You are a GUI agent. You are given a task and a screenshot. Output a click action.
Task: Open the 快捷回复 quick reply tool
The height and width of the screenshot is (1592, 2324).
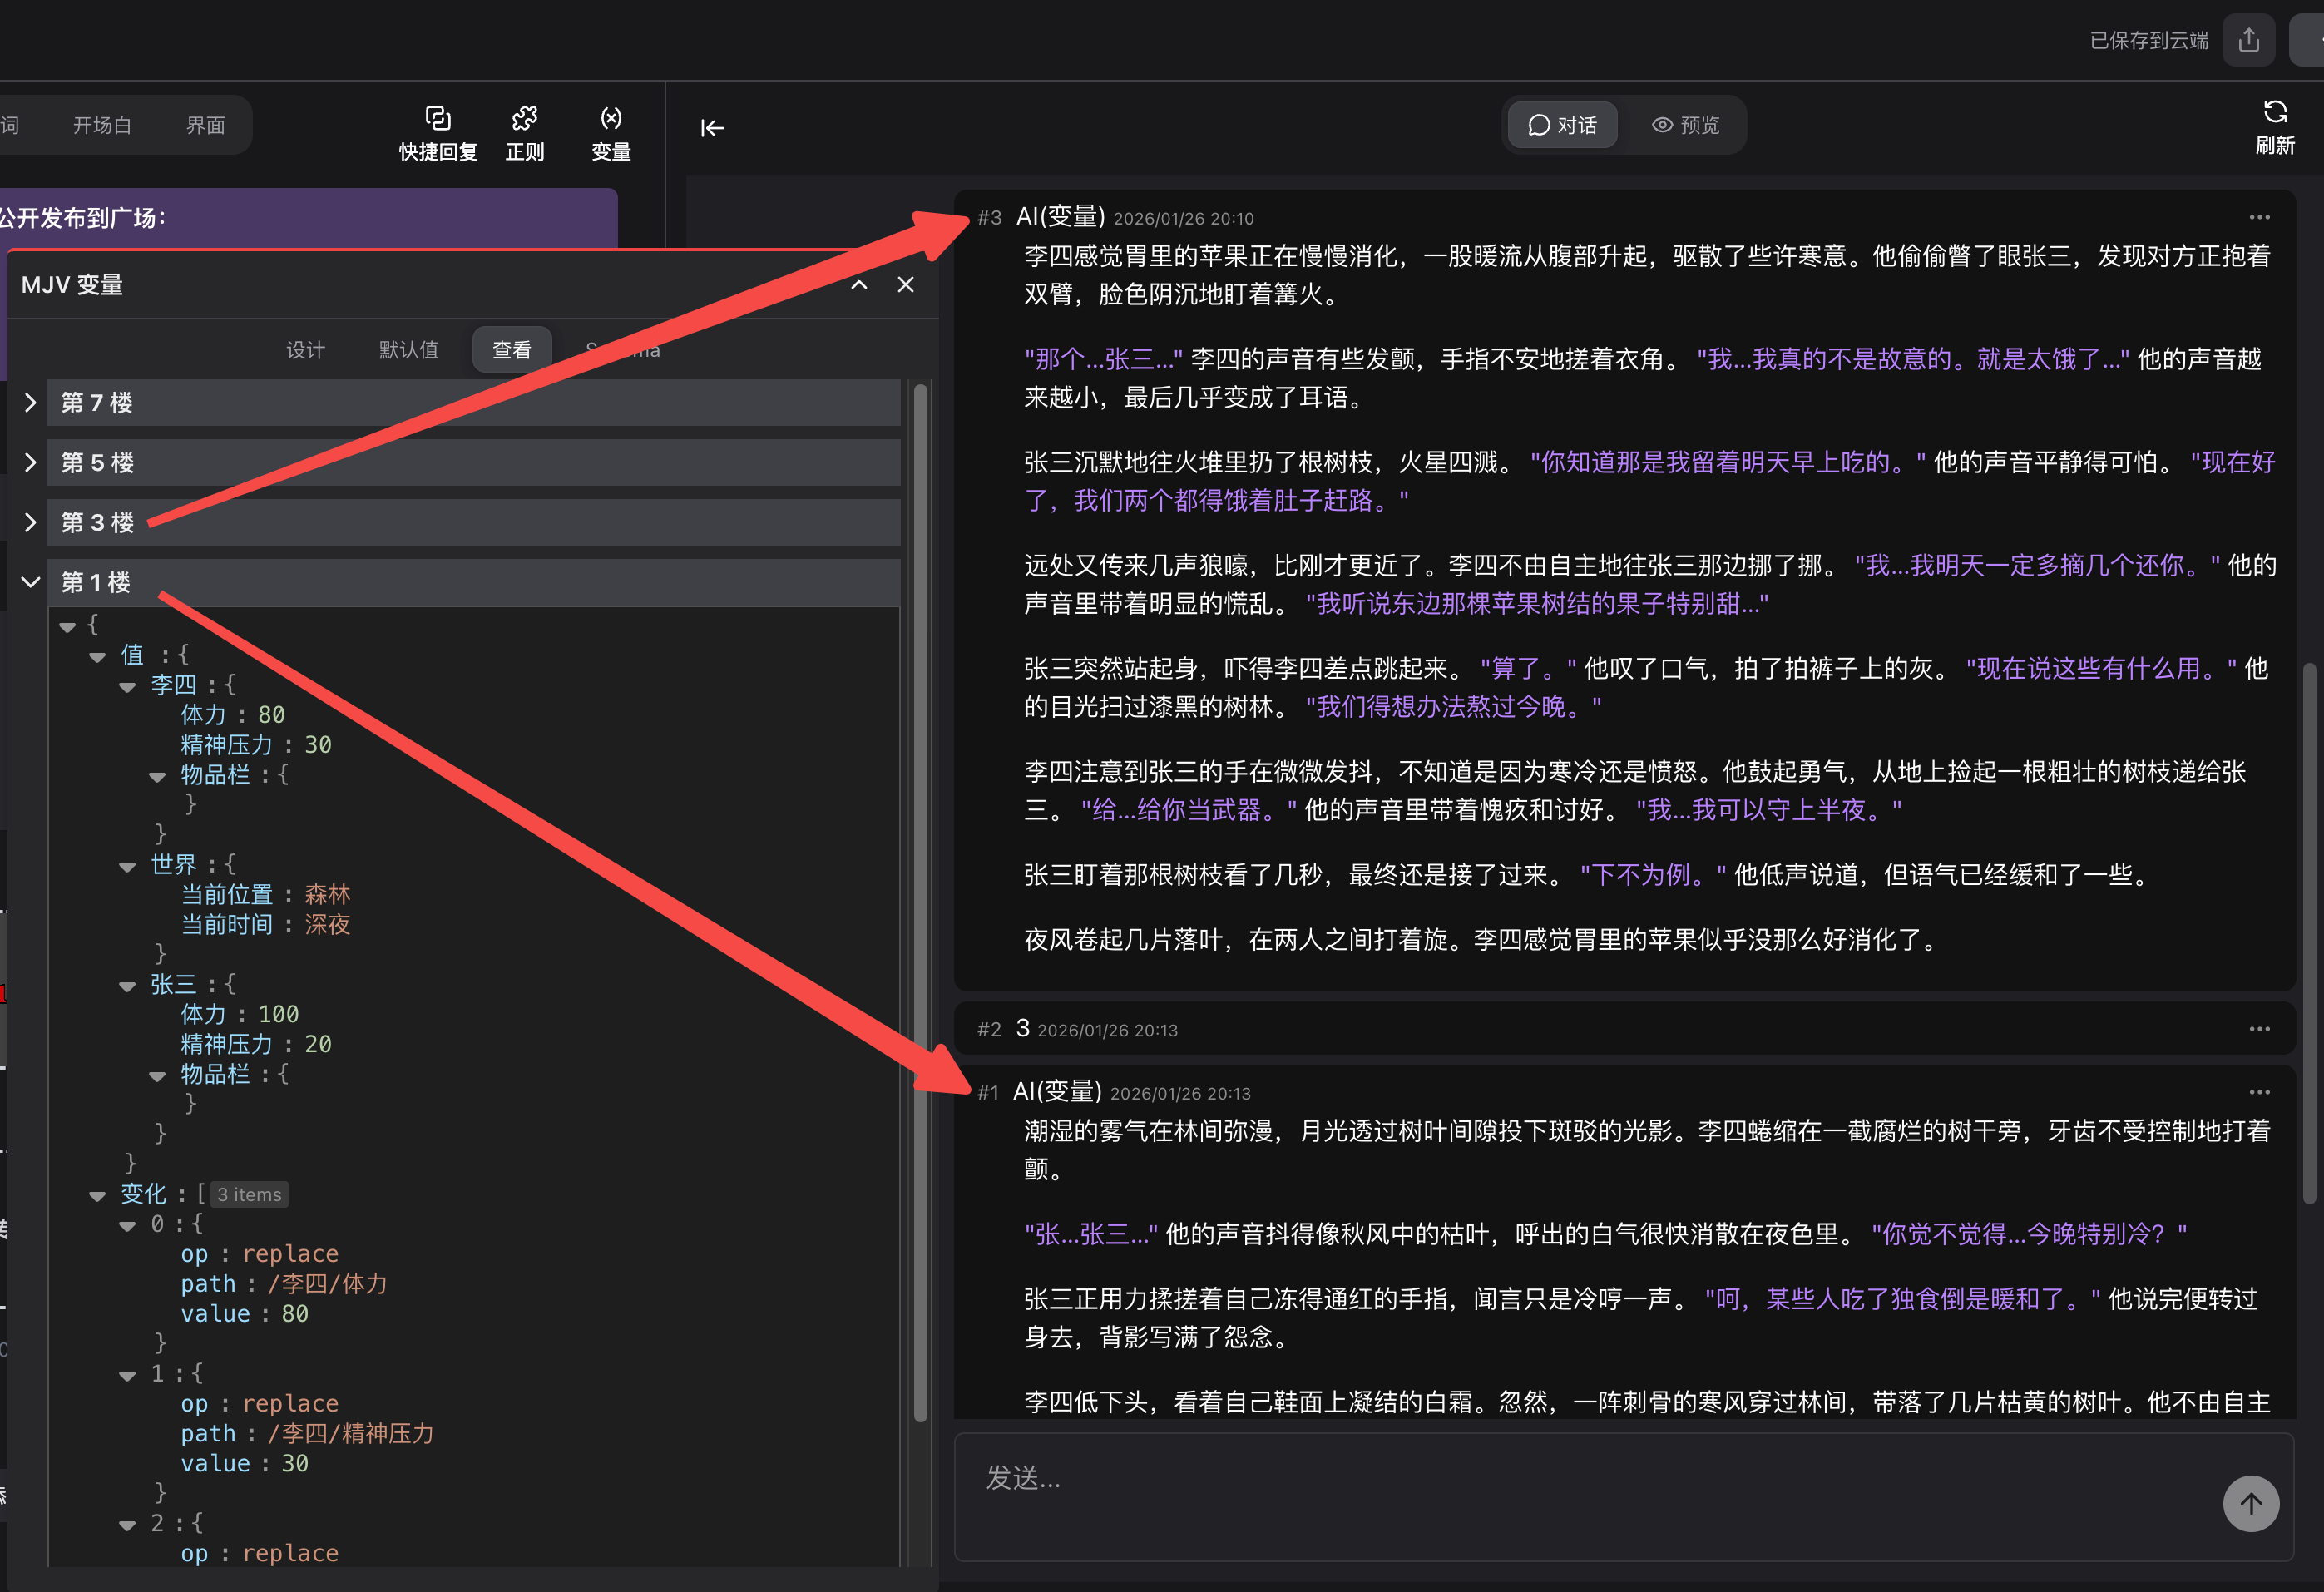pos(438,133)
